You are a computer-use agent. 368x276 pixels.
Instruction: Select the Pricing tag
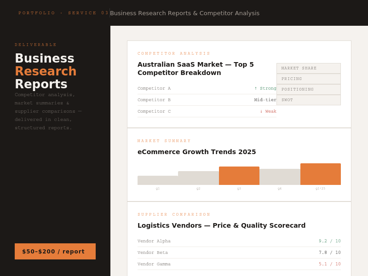point(309,79)
